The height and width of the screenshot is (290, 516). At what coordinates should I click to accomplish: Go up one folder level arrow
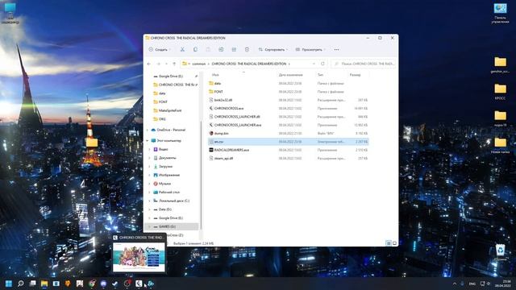174,64
